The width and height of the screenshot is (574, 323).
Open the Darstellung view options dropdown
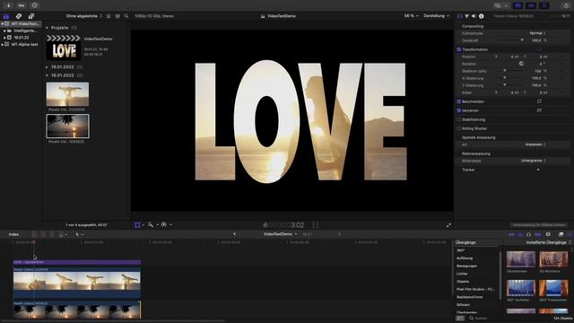(x=436, y=16)
